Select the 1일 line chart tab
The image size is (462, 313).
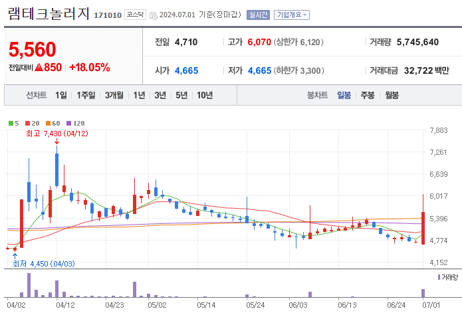pos(61,95)
